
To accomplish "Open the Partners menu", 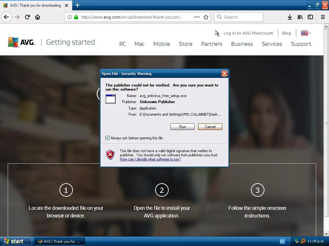I will (212, 44).
